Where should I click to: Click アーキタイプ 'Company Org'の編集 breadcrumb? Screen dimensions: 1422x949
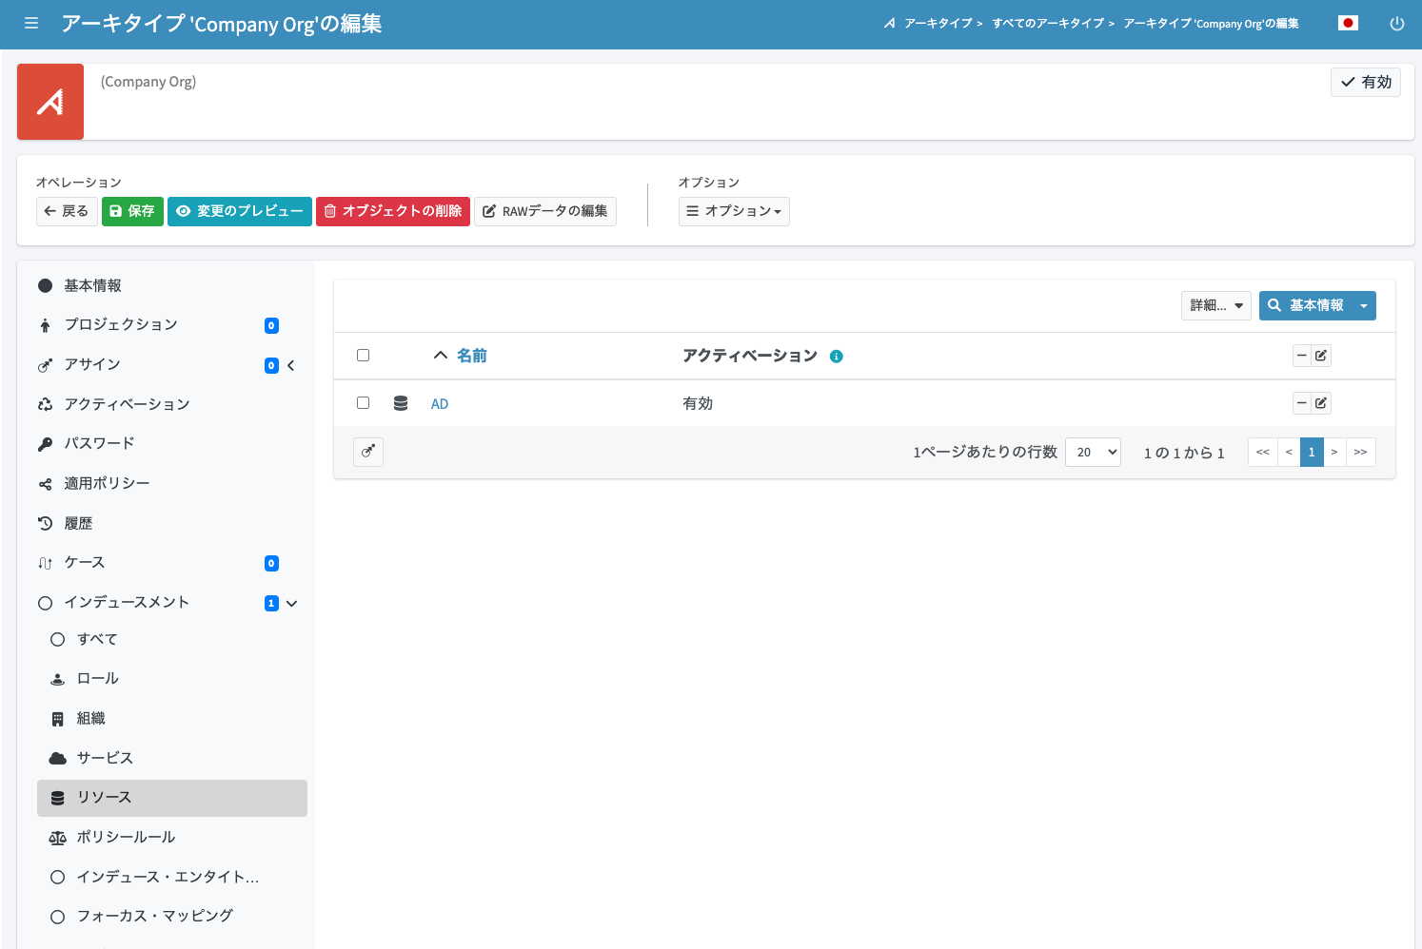1211,24
